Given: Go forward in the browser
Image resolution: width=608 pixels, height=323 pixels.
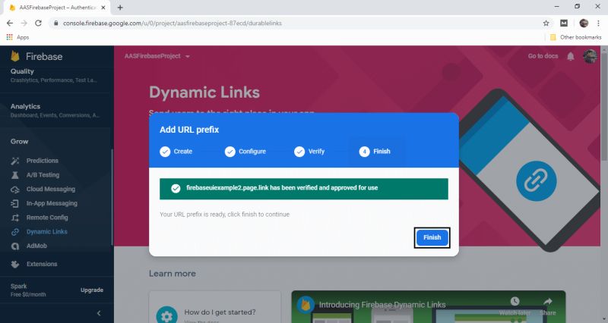Looking at the screenshot, I should coord(24,24).
